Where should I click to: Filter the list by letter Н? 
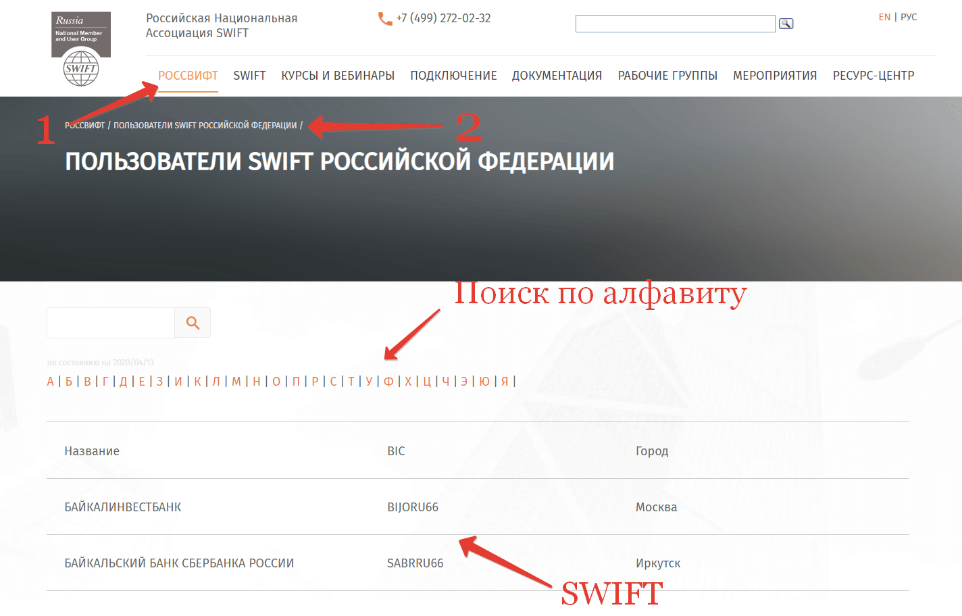[257, 382]
